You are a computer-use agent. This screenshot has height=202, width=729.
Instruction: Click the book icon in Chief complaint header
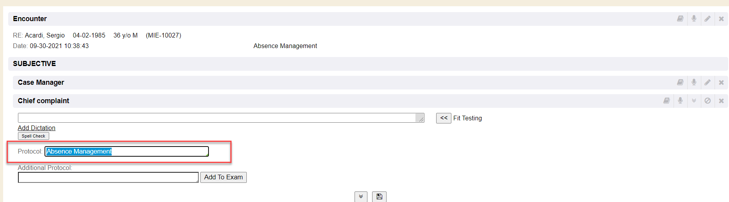(x=667, y=101)
